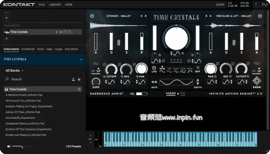Viewport: 270px width, 154px height.
Task: Open waveform selector below the center knob
Action: (177, 54)
